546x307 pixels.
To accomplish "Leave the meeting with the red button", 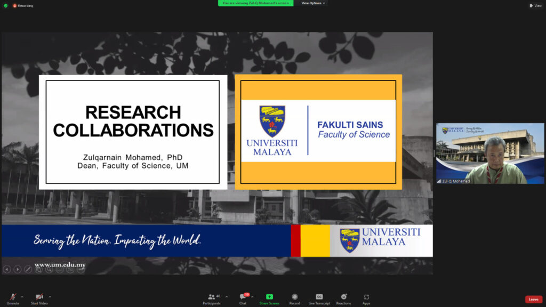I will tap(533, 300).
